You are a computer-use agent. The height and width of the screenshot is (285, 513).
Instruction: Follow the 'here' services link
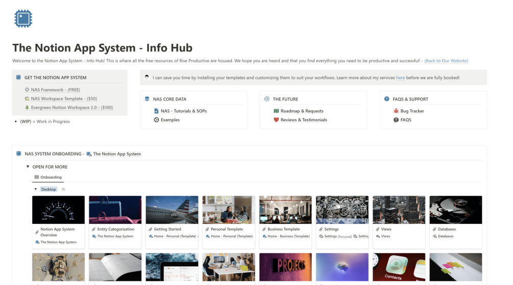pyautogui.click(x=401, y=78)
